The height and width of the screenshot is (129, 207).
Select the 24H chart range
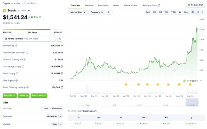[x=148, y=12]
